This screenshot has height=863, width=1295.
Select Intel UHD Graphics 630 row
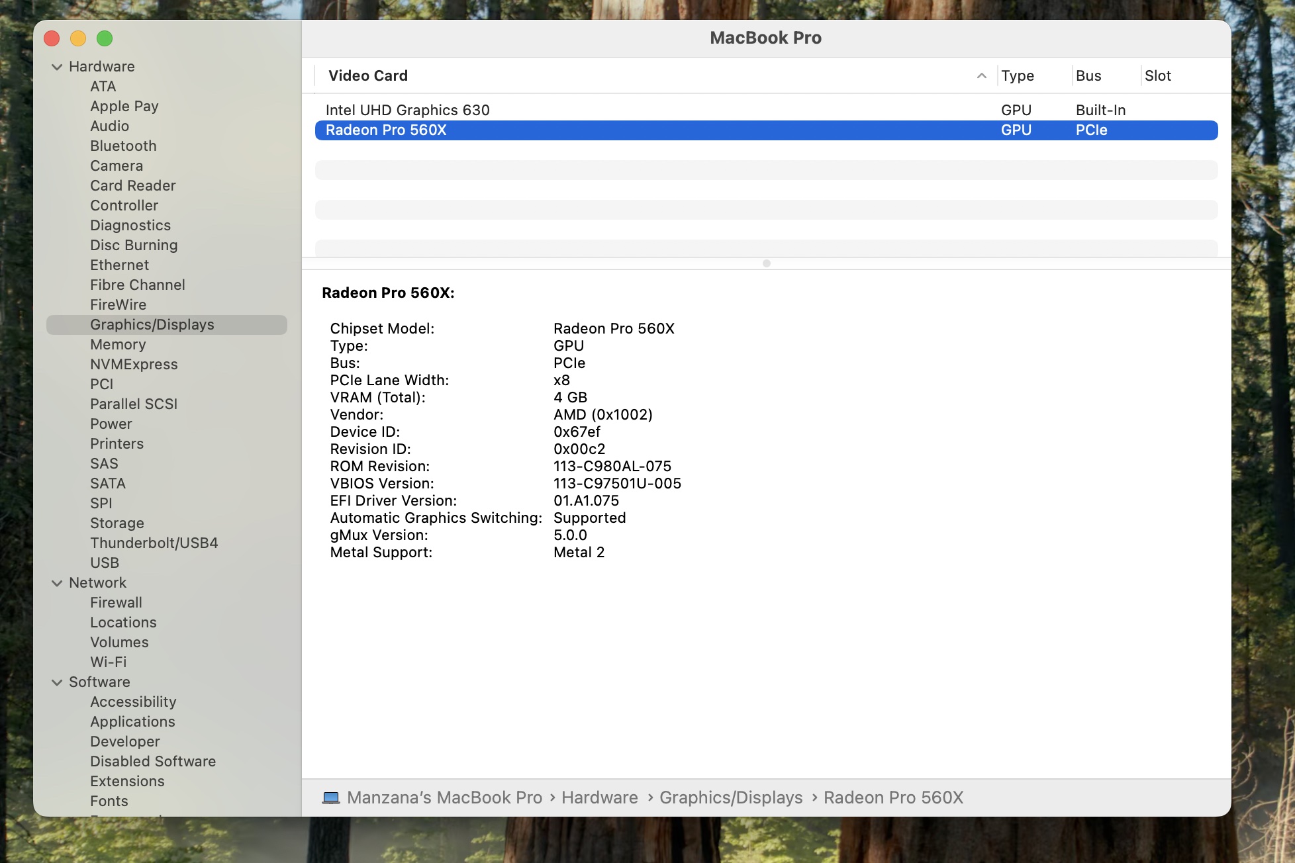407,111
